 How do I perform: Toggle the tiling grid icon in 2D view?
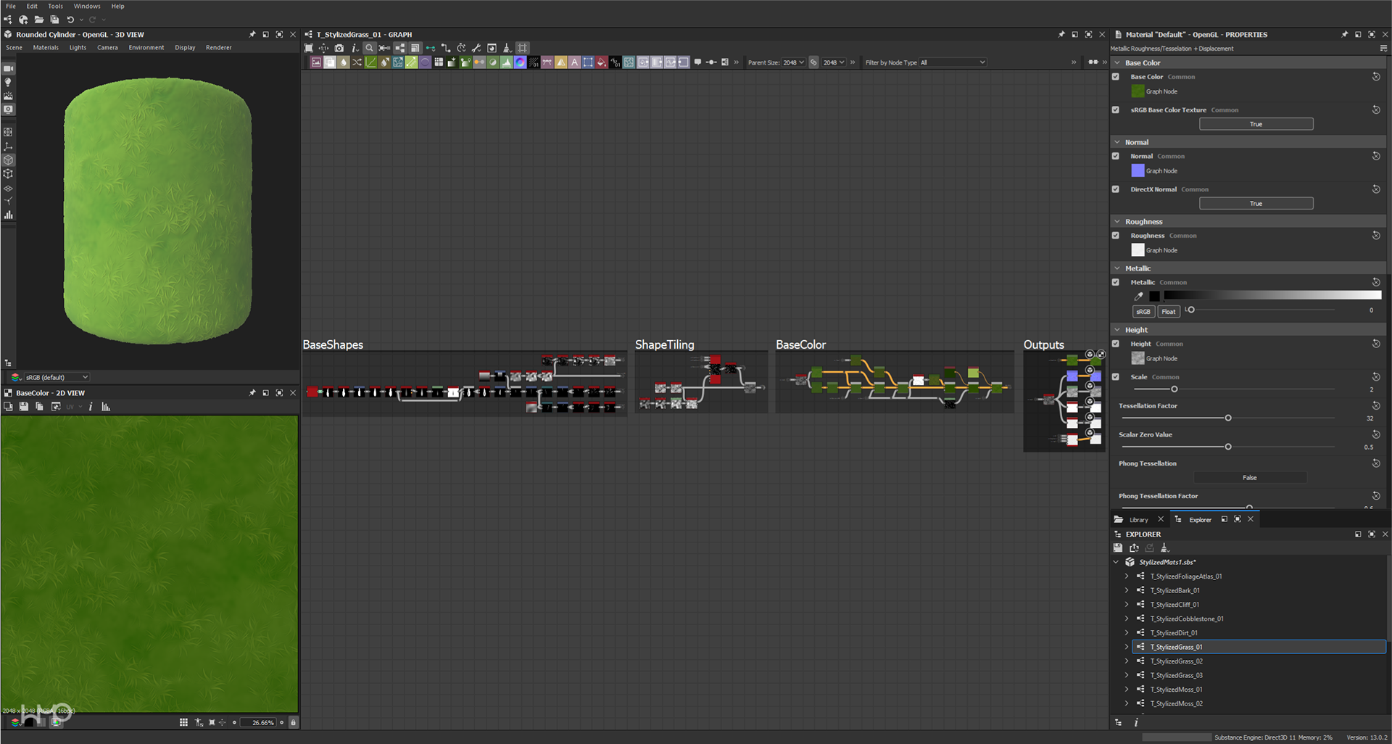click(183, 722)
